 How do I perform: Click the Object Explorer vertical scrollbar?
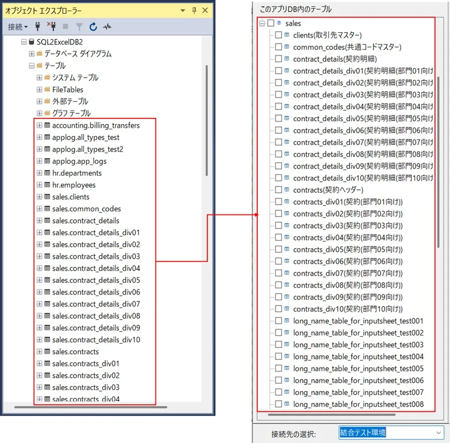[206, 121]
